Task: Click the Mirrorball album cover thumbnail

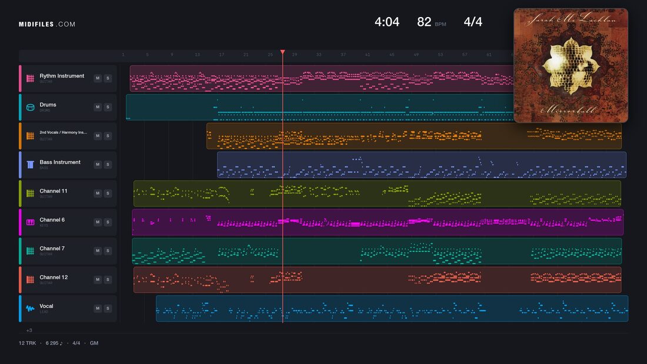Action: 571,66
